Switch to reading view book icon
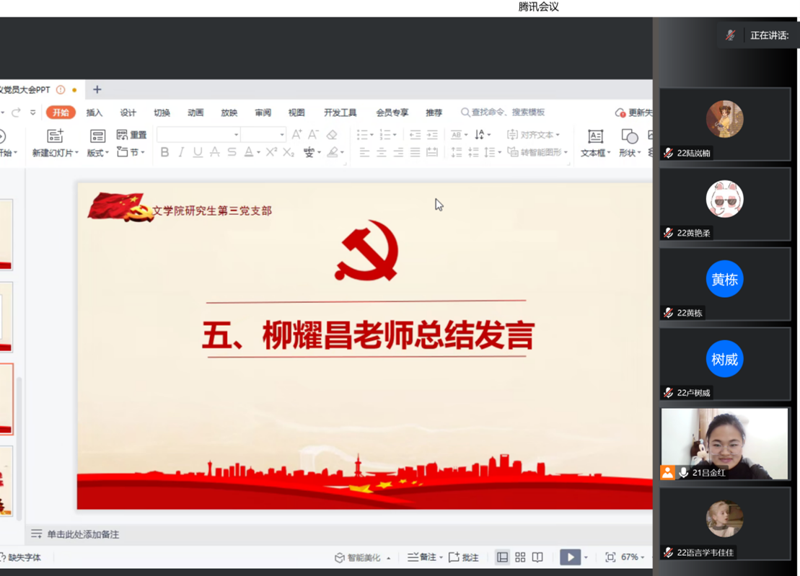 coord(537,557)
